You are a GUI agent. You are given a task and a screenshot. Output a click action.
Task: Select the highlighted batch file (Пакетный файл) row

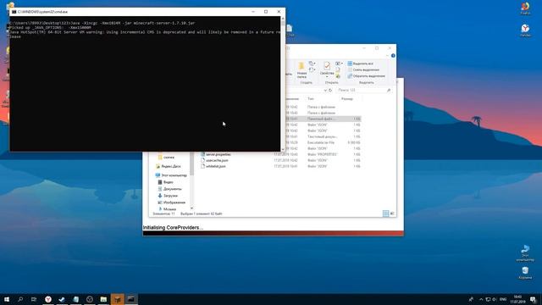click(324, 119)
